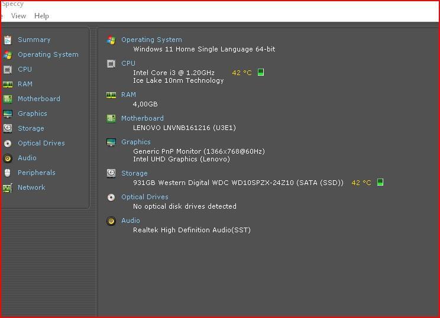Click the Summary clipboard icon in sidebar
This screenshot has height=318, width=440.
point(8,40)
